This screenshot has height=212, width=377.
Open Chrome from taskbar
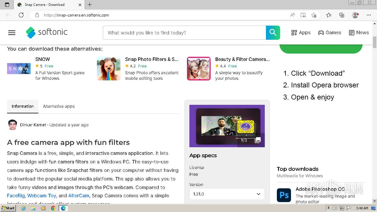tap(53, 208)
